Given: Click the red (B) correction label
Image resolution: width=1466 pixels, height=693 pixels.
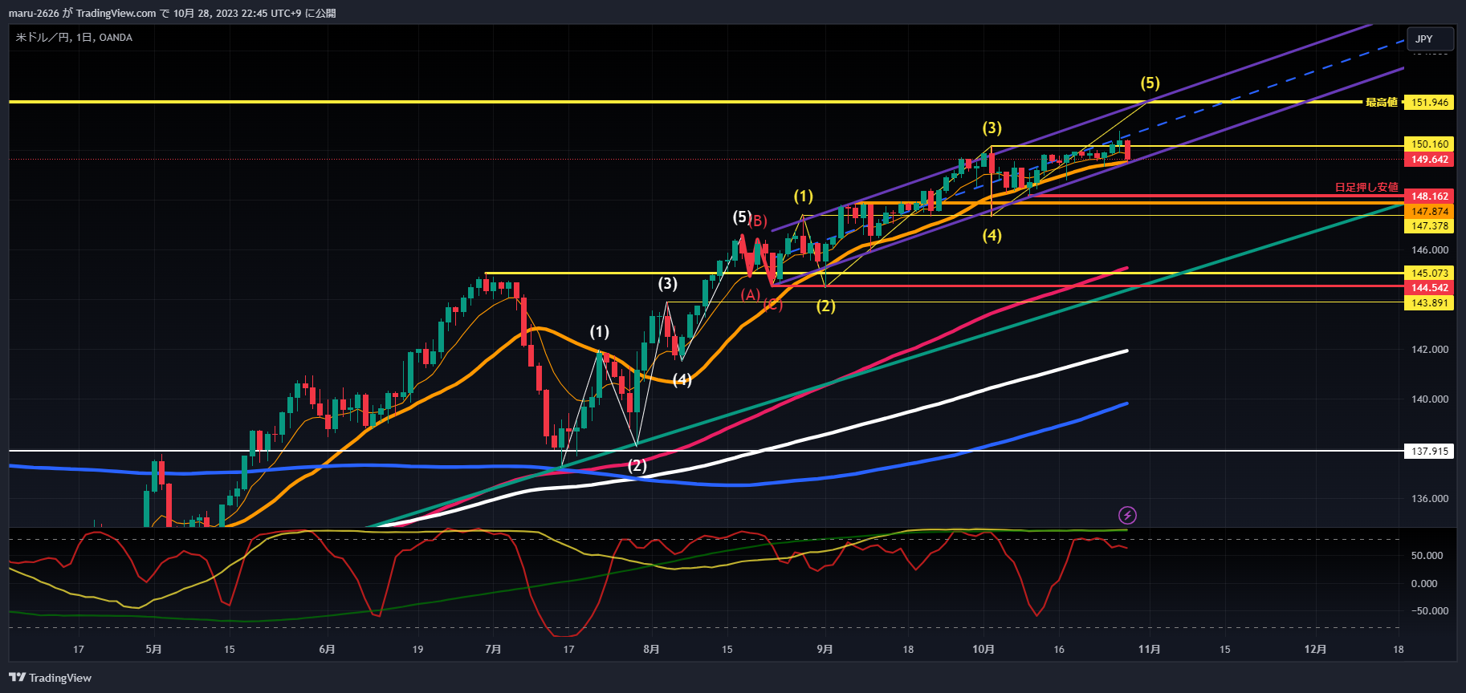Looking at the screenshot, I should (759, 221).
